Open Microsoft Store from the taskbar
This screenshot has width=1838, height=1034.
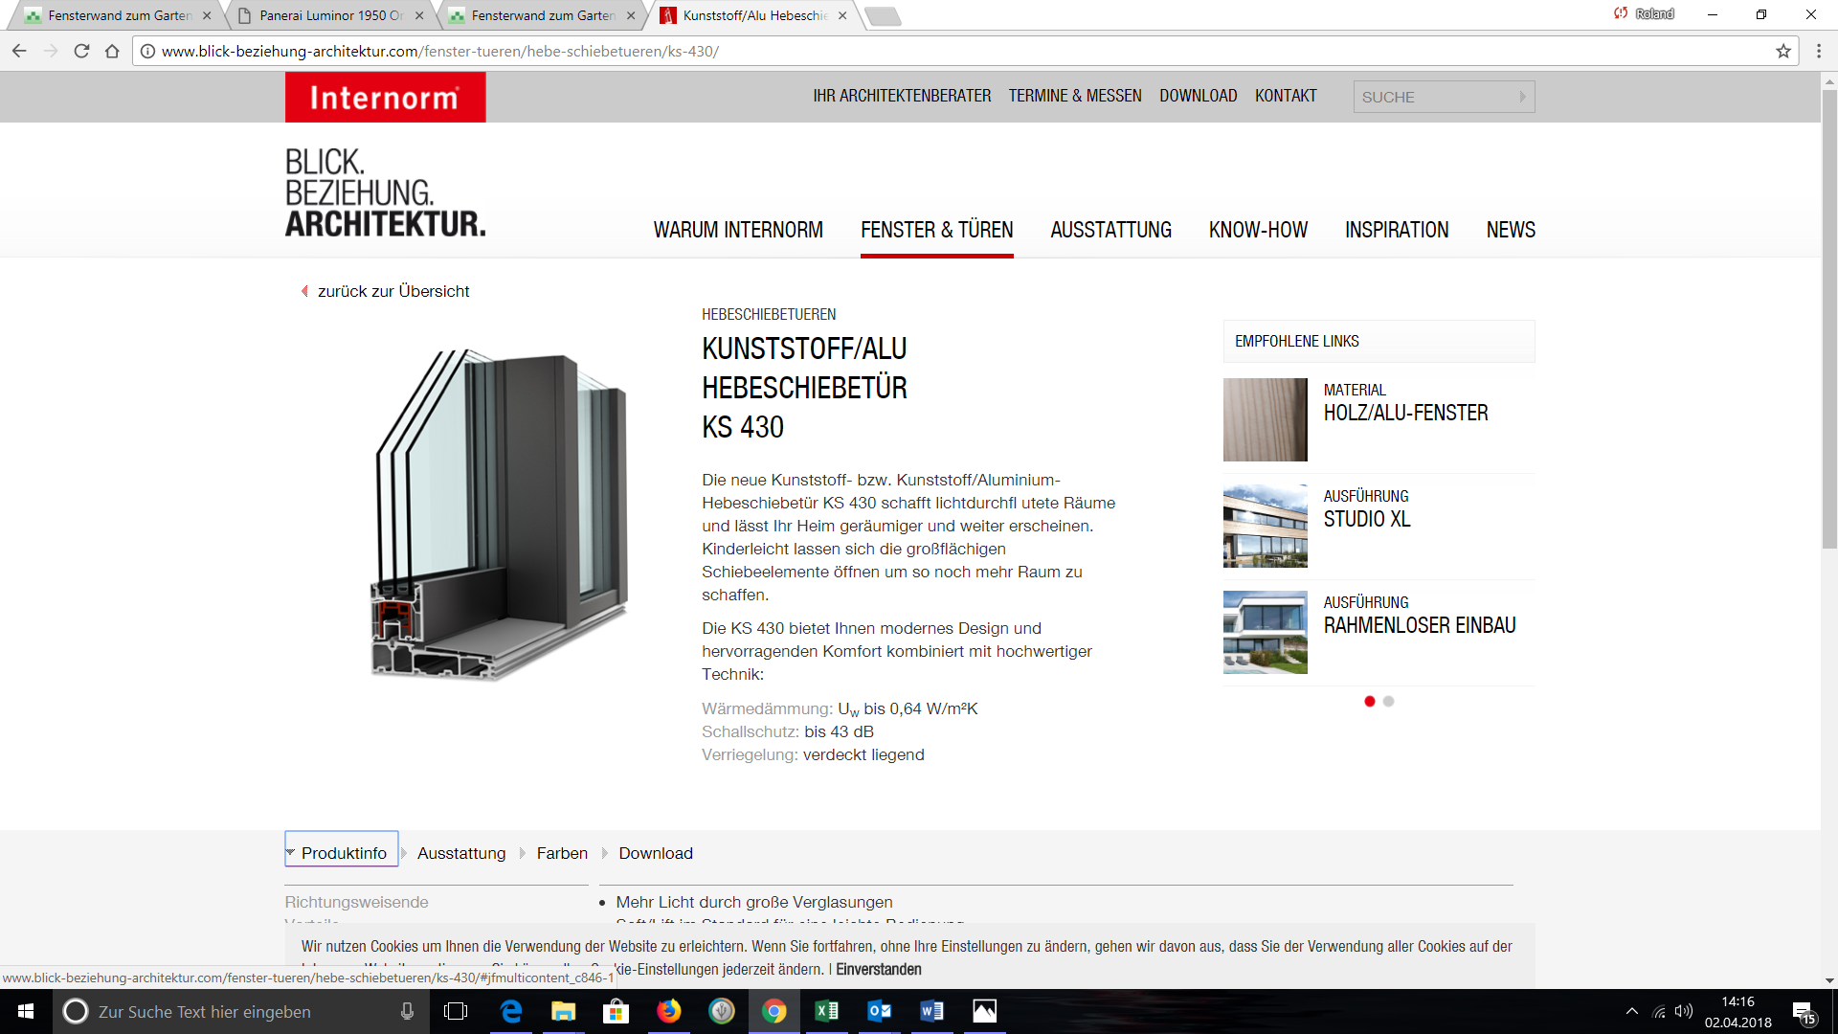616,1011
